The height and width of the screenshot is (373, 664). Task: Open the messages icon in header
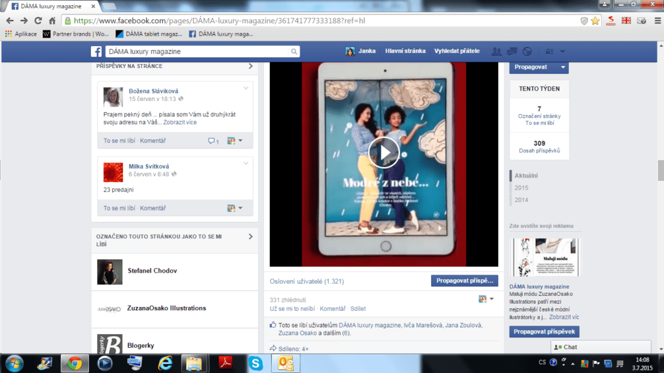[x=512, y=52]
